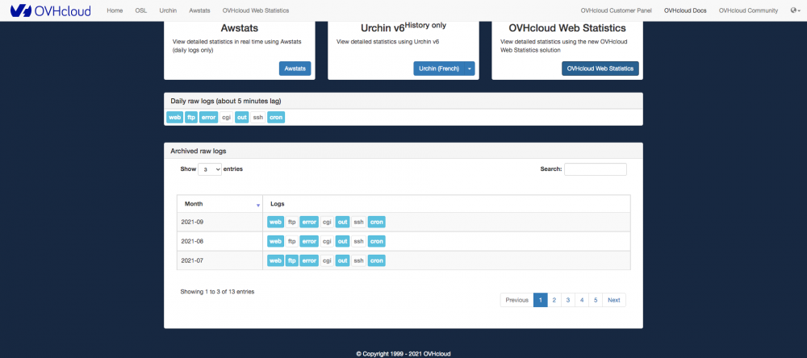Open web log for 2021-08
Viewport: 807px width, 358px height.
pyautogui.click(x=275, y=241)
